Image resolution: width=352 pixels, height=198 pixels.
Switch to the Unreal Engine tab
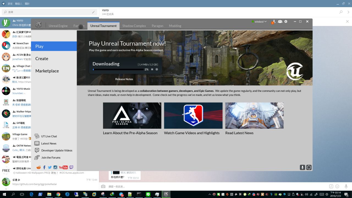click(58, 26)
